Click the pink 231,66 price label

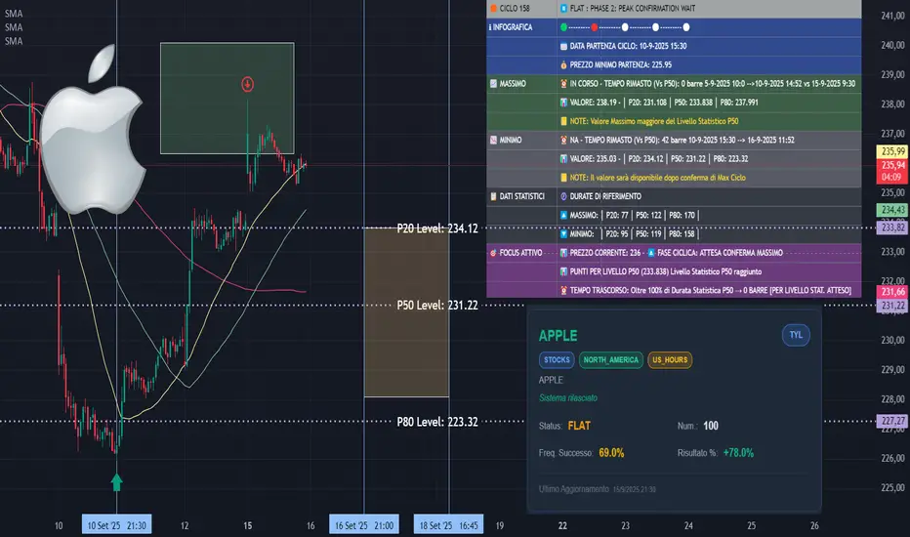892,292
